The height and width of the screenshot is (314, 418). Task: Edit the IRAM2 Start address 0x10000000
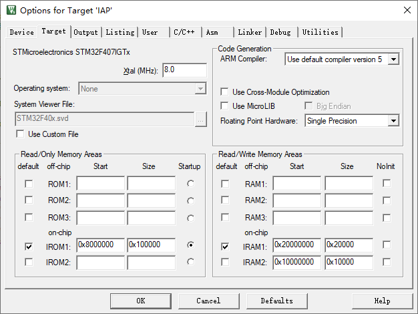[297, 263]
